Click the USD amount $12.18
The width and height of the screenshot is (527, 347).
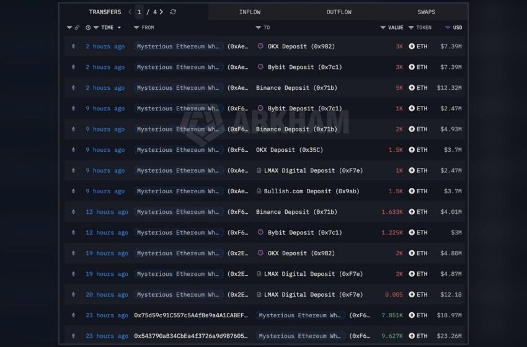[451, 294]
